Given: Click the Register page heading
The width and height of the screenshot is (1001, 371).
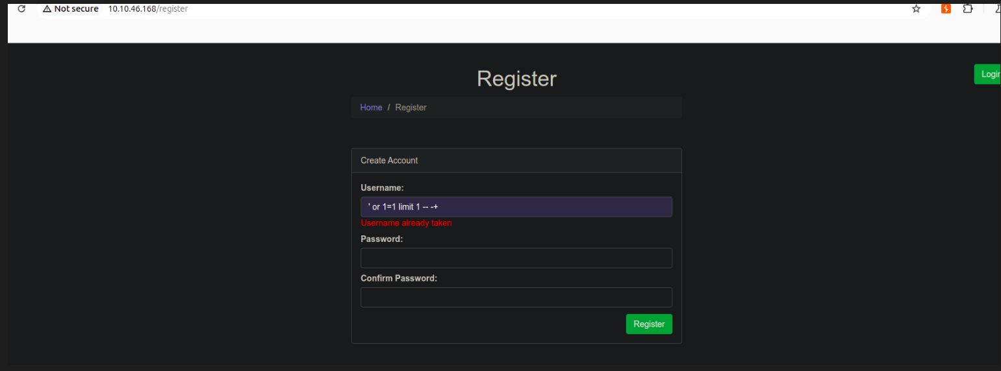Looking at the screenshot, I should 516,78.
